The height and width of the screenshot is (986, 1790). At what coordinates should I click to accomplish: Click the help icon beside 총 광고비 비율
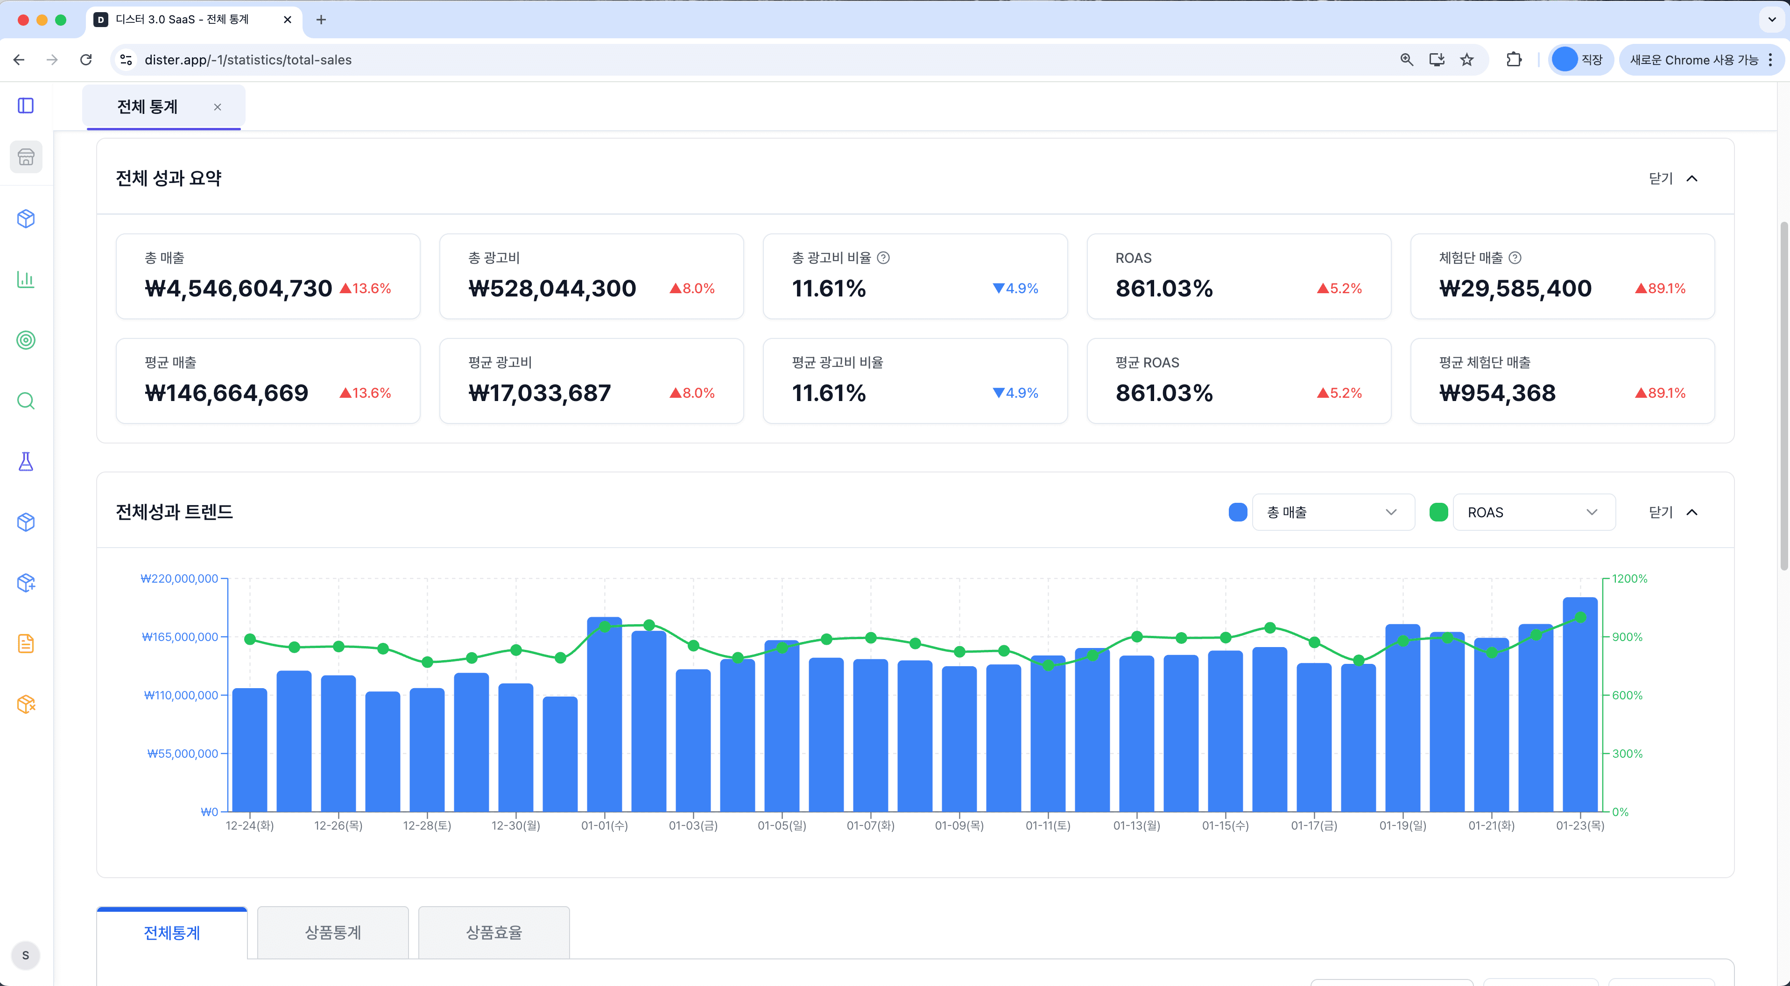883,258
